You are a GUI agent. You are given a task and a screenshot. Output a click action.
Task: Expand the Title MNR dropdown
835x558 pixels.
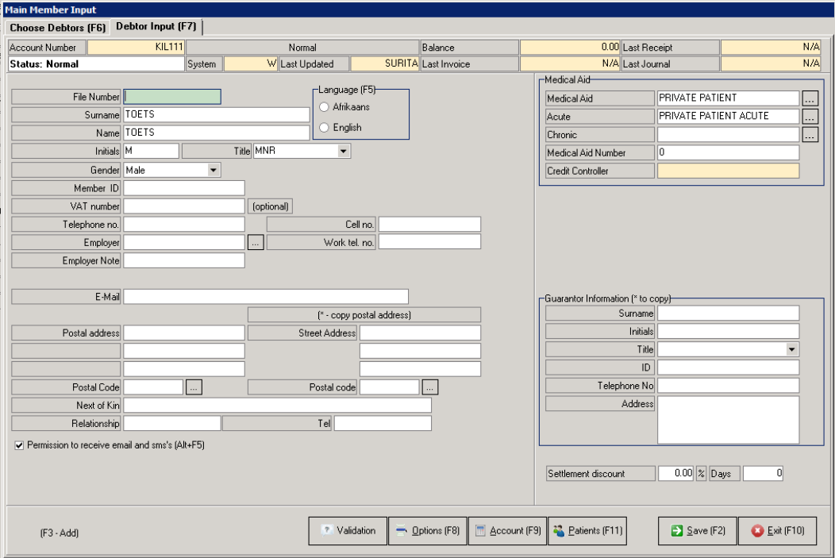point(343,152)
